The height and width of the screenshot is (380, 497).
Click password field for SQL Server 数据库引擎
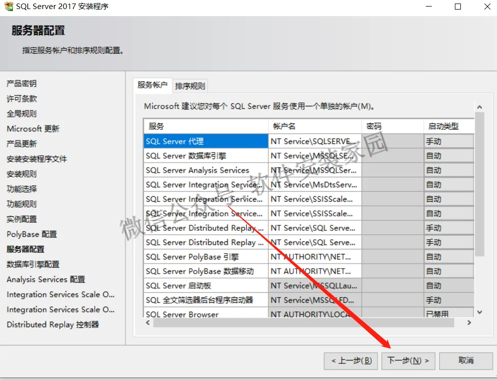click(392, 156)
